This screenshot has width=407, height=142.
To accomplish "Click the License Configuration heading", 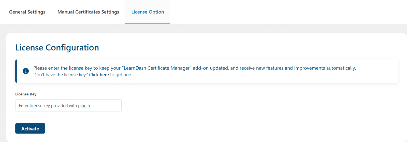I will point(57,48).
